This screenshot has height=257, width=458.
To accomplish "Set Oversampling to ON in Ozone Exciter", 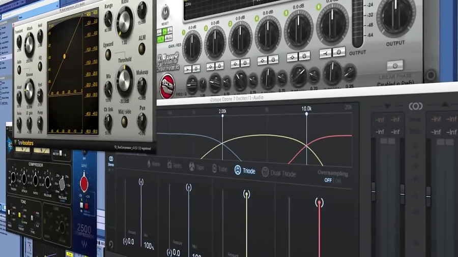I will point(338,181).
